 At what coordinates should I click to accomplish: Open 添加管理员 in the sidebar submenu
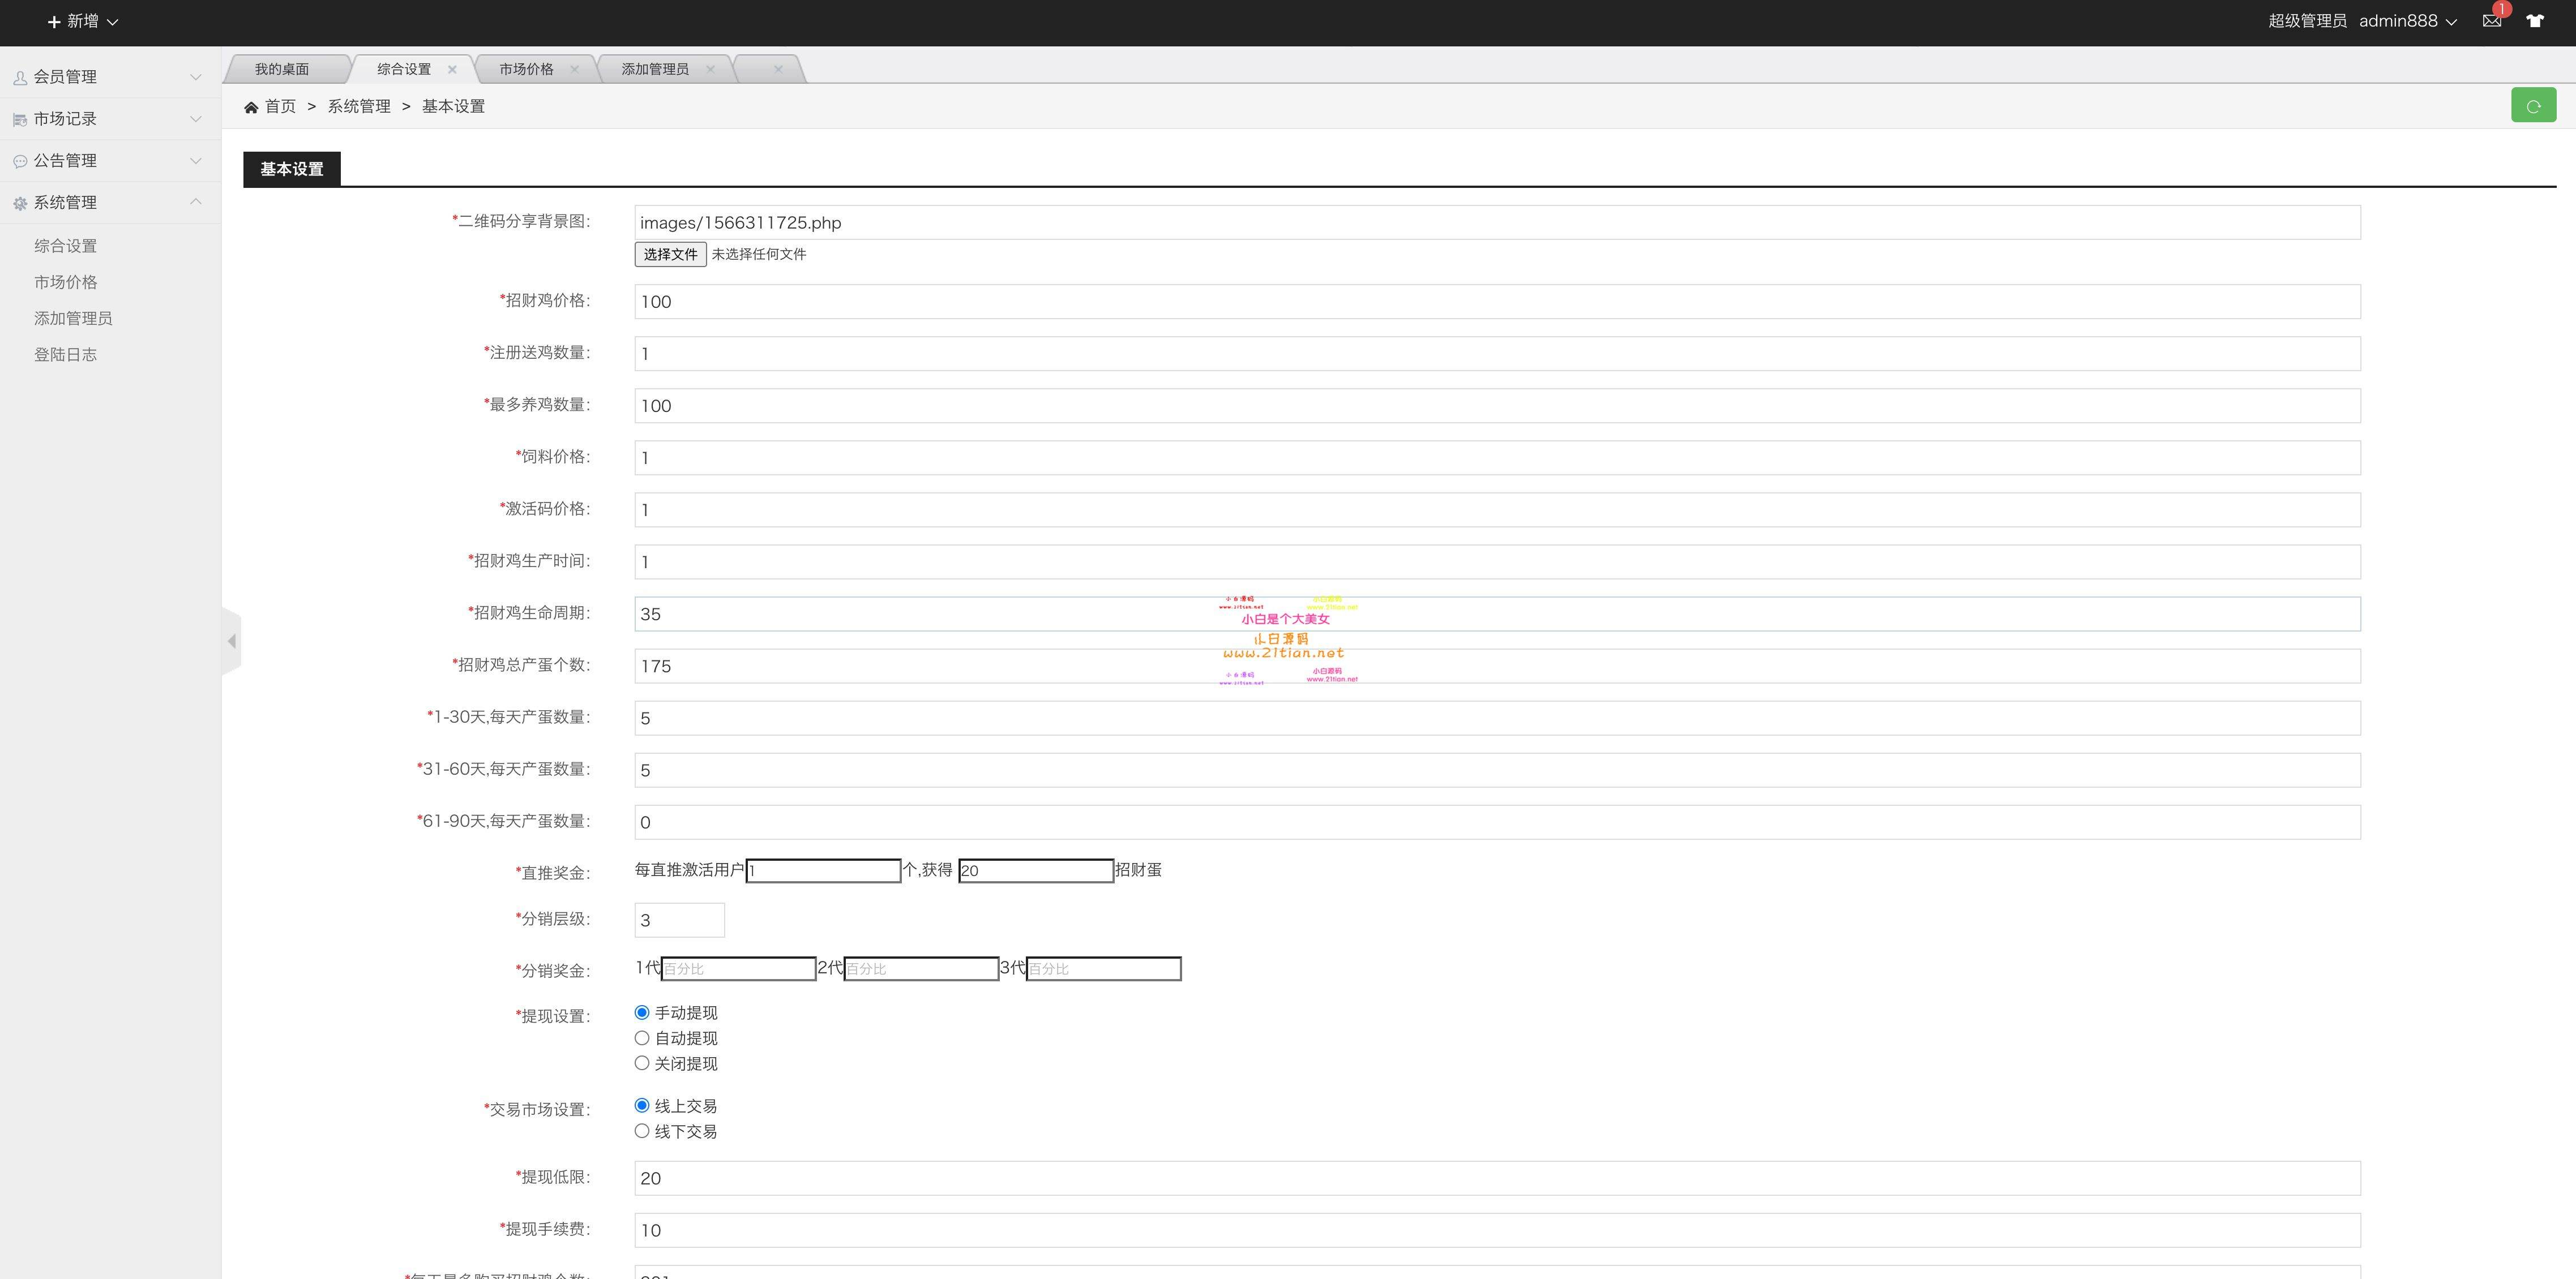pos(73,317)
